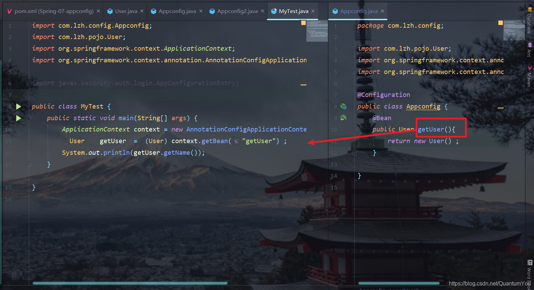Image resolution: width=534 pixels, height=290 pixels.
Task: Run main method via gutter arrow on line 9
Action: (19, 118)
